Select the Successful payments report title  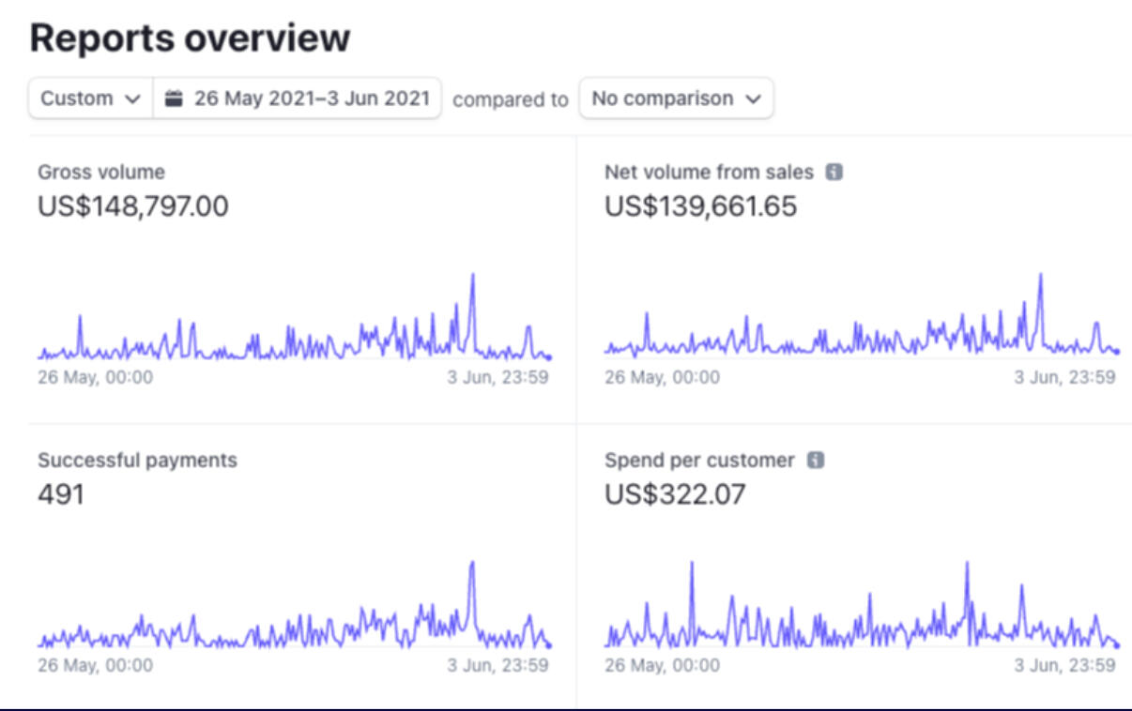[137, 461]
